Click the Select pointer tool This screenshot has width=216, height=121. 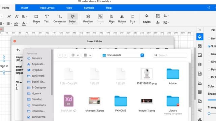pos(73,19)
